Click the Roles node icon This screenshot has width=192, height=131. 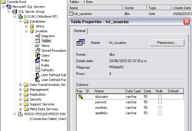38,60
